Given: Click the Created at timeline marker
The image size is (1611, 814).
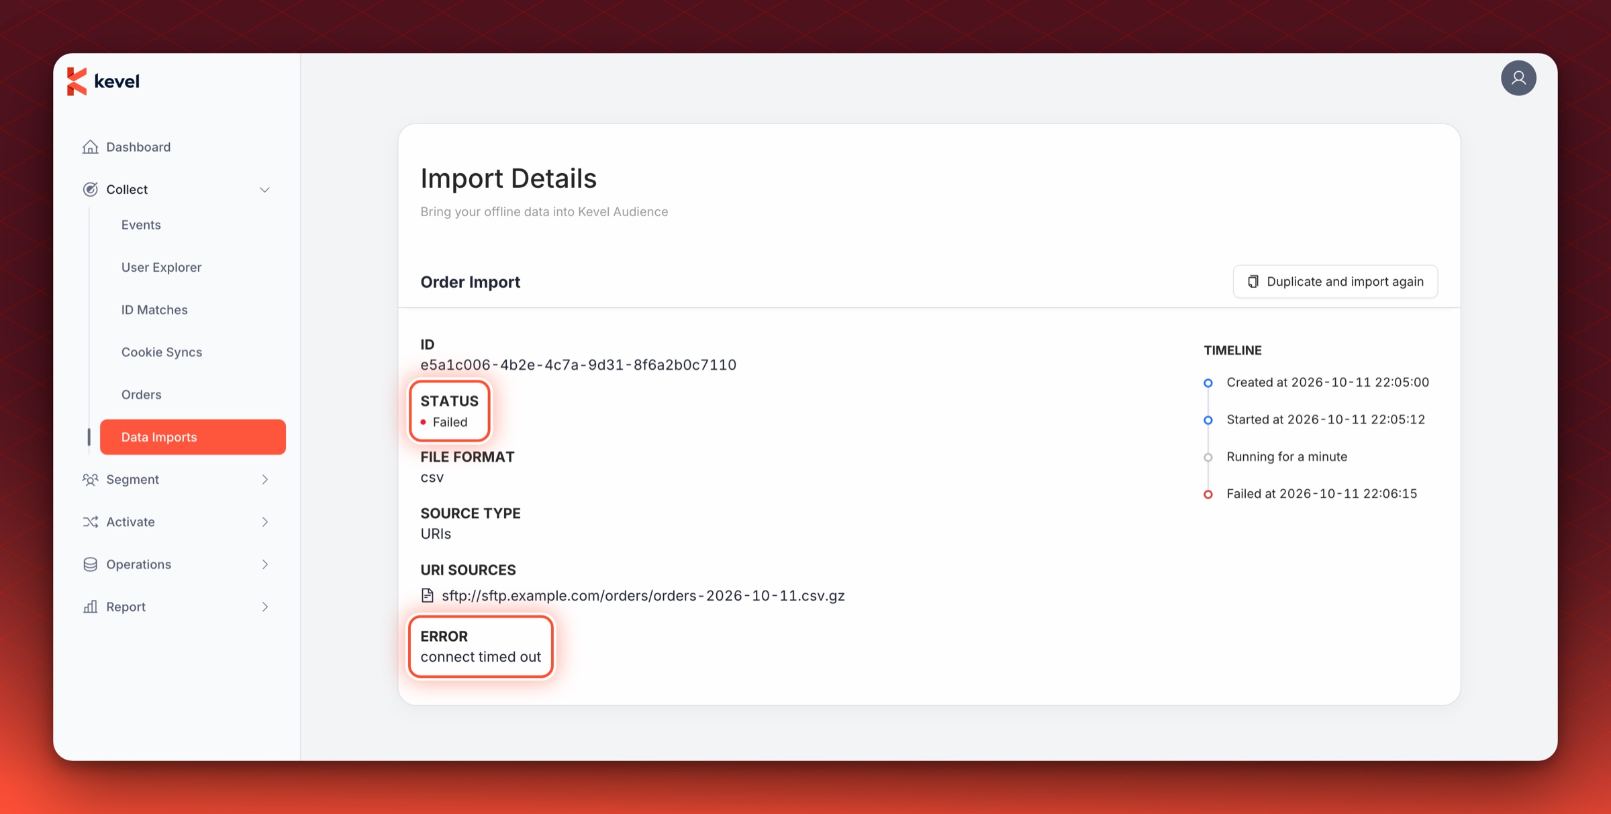Looking at the screenshot, I should tap(1208, 383).
